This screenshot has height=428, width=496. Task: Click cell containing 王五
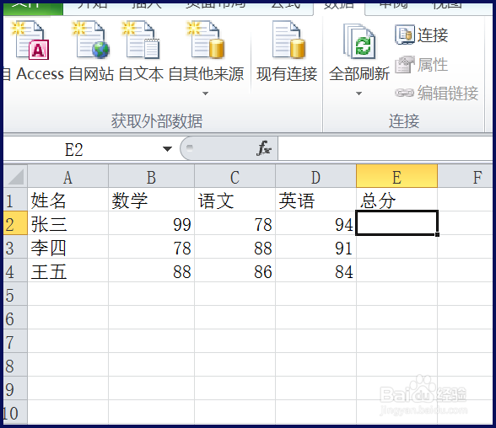point(68,270)
